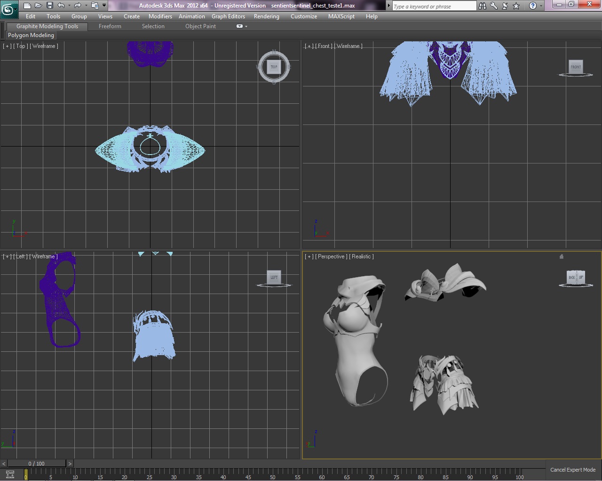Save the scene with the floppy icon
Viewport: 602px width, 481px height.
pos(49,6)
